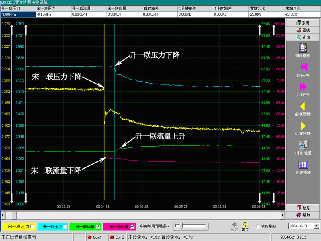
Task: Expand the 图线 panel section
Action: coord(303,30)
